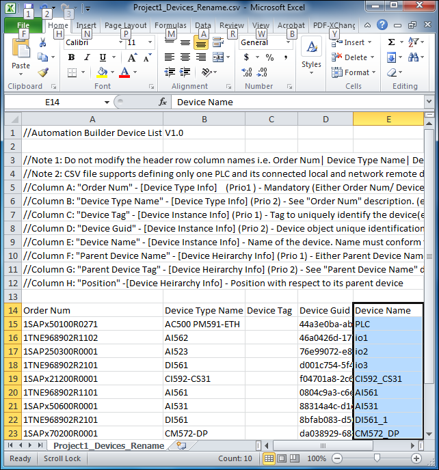Click the Cut scissors icon
439x470 pixels.
pyautogui.click(x=42, y=42)
